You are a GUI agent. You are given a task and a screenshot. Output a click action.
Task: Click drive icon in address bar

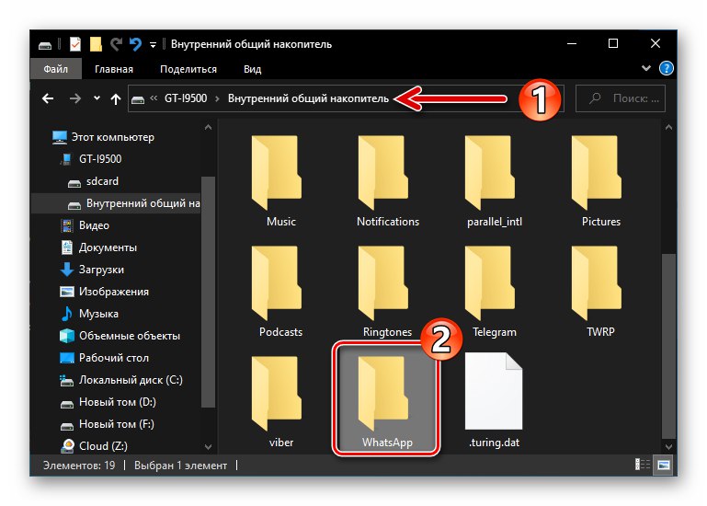pyautogui.click(x=138, y=99)
